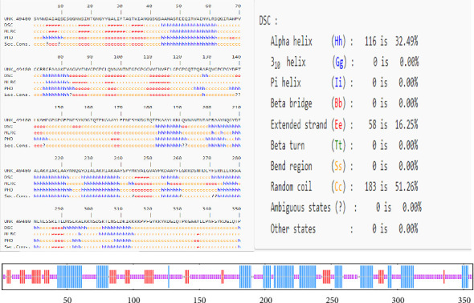Screen dimensions: 474x303
Task: Select the "Ambiguous states (?)" label
Action: click(308, 208)
